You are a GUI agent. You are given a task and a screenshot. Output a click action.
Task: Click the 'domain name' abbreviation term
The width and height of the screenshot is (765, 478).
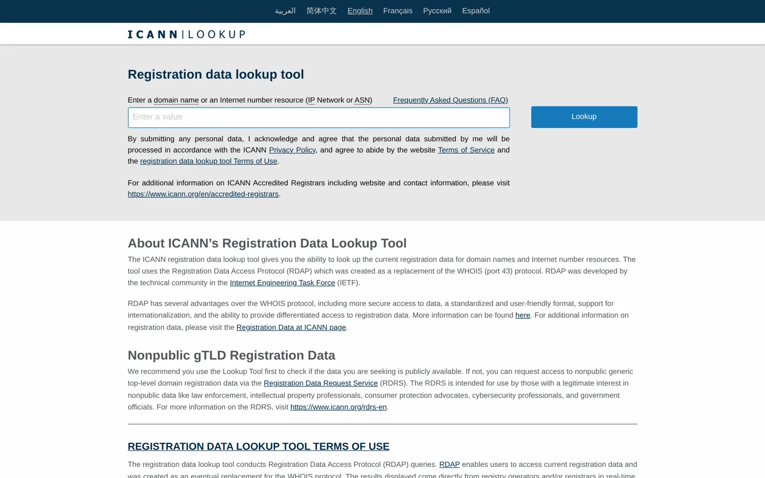(x=176, y=100)
